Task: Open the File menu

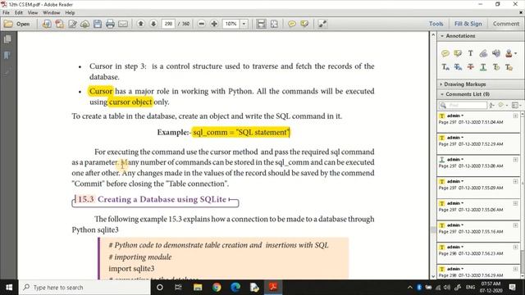Action: (6, 13)
